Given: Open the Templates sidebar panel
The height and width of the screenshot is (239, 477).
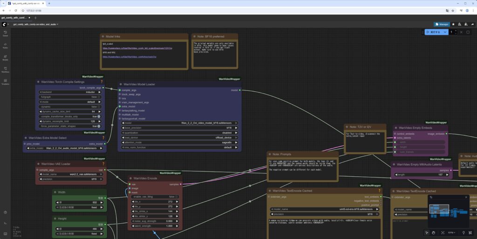Looking at the screenshot, I should point(5,82).
